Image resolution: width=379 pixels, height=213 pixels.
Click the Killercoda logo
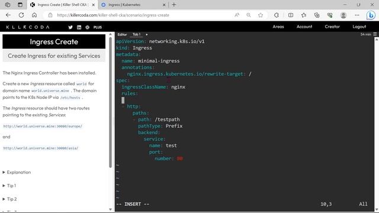click(x=28, y=27)
